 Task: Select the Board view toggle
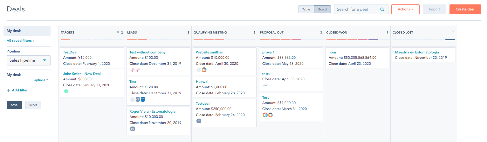tap(322, 9)
